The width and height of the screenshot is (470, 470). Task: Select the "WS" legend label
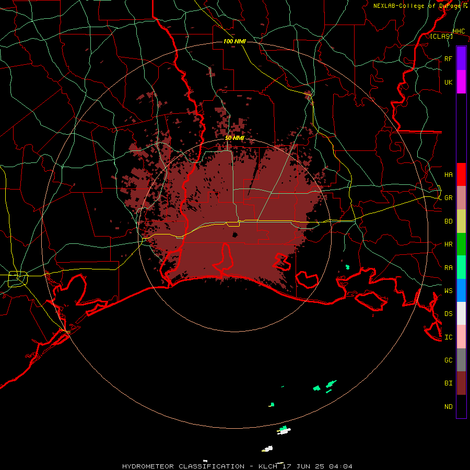[x=448, y=291]
